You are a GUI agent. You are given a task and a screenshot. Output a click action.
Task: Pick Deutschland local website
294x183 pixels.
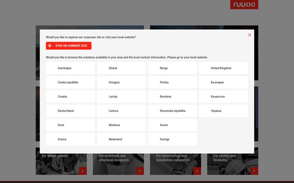[70, 111]
